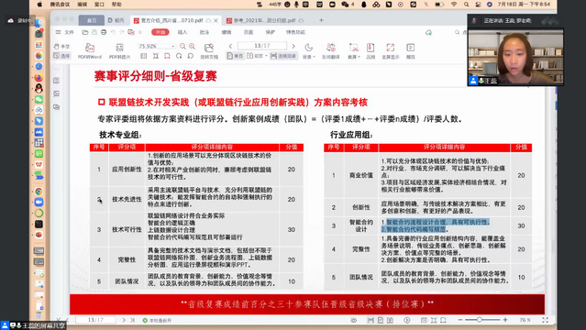This screenshot has height=330, width=586.
Task: Open the bottom icon in left sidebar panel
Action: pyautogui.click(x=57, y=107)
